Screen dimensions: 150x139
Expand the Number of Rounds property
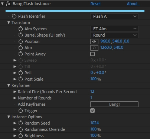tap(15, 98)
